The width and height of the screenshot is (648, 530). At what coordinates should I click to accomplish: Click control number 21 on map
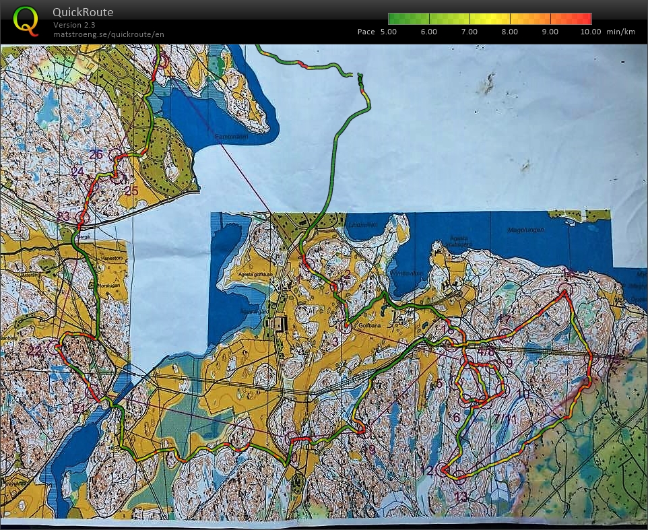[x=79, y=408]
